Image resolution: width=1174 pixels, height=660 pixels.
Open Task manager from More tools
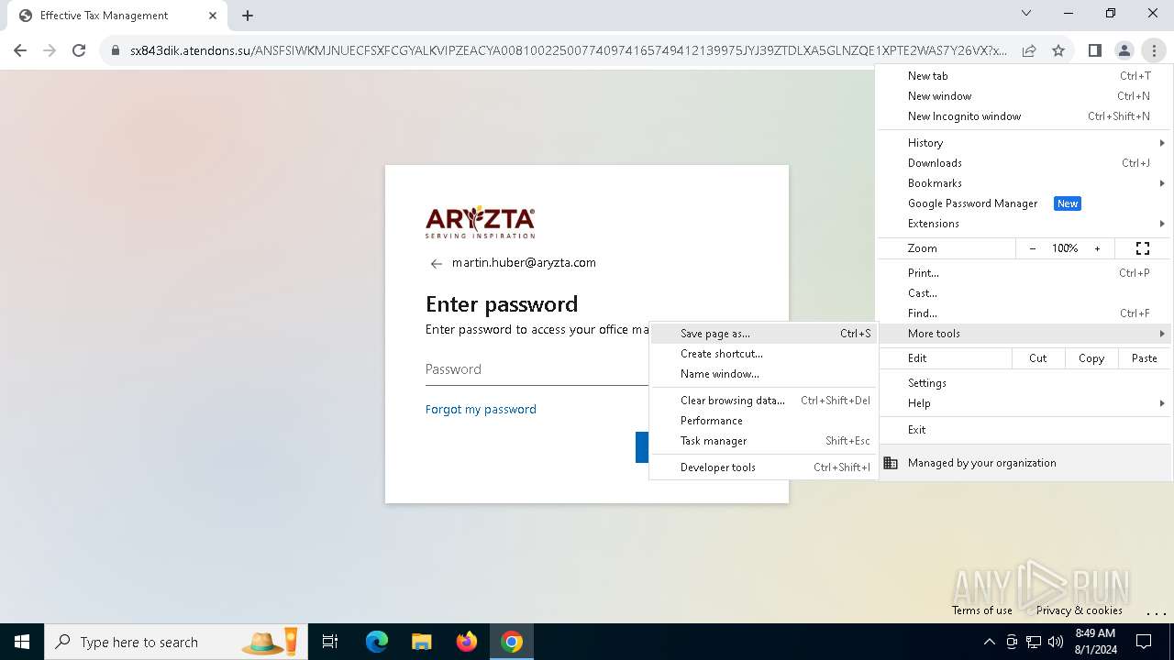tap(763, 441)
